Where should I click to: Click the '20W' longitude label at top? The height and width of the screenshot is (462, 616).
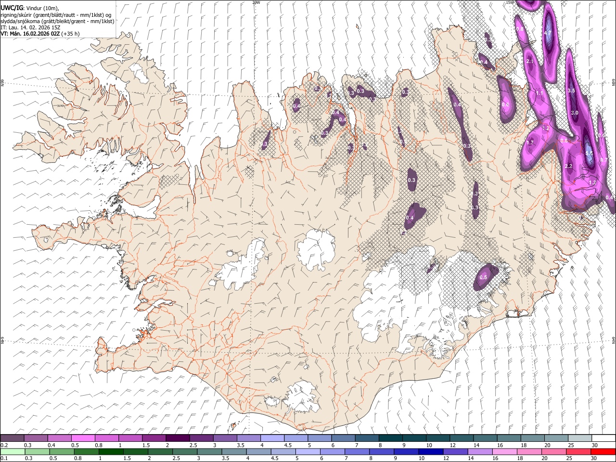pos(256,2)
